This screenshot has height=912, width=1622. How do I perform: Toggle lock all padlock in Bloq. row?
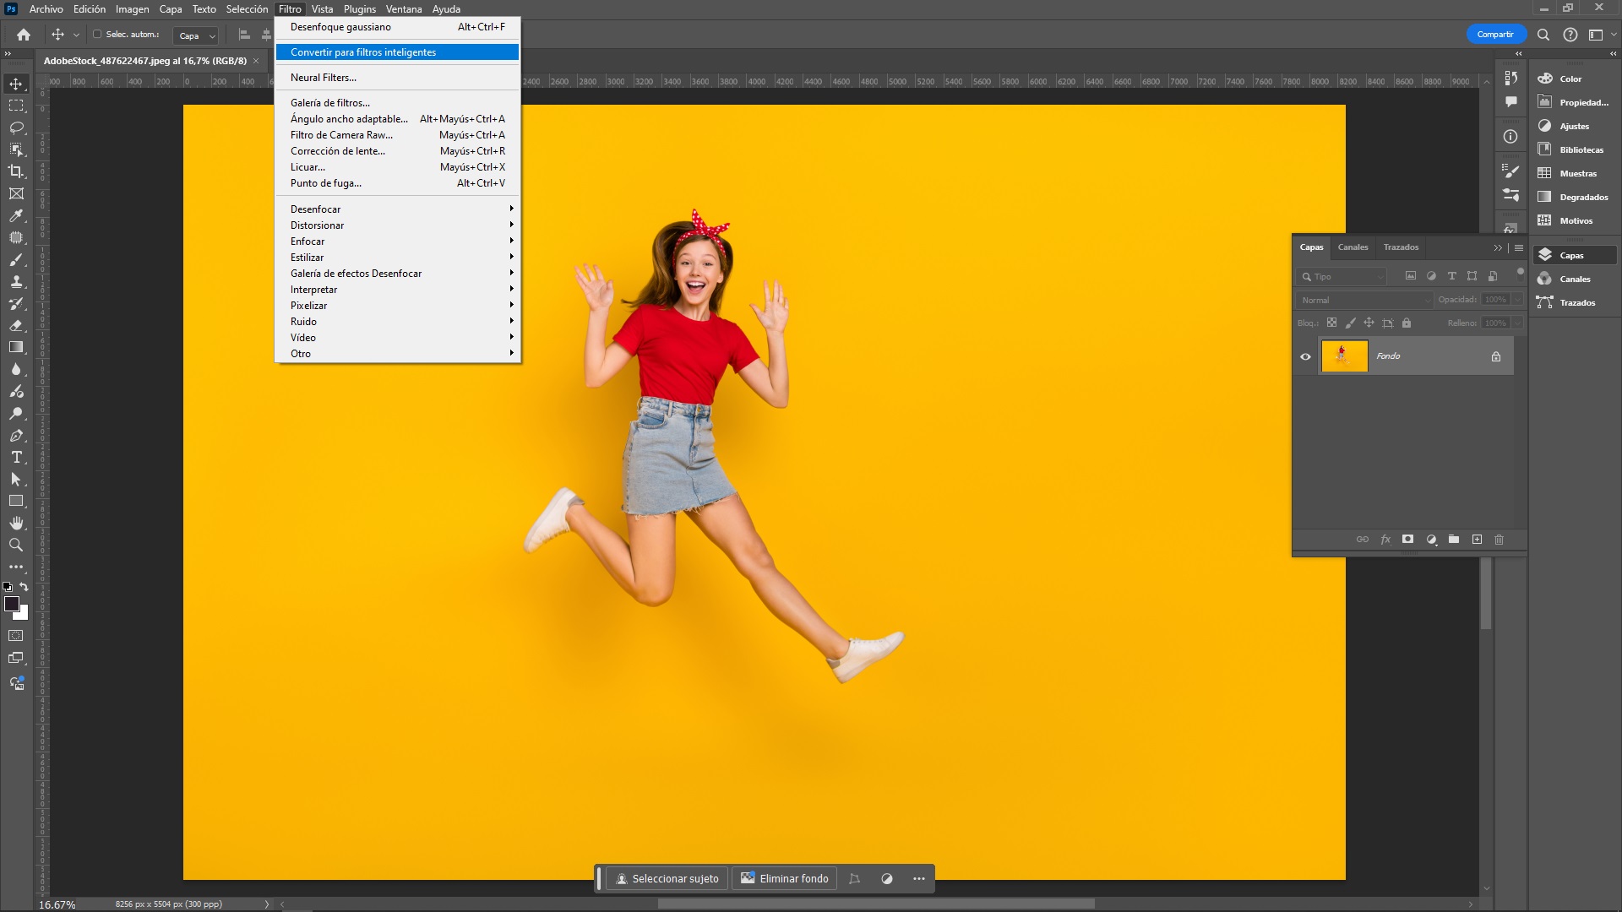(x=1407, y=323)
